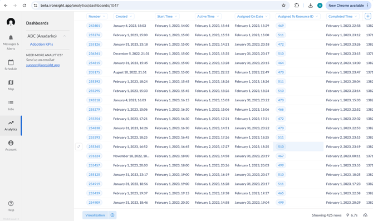This screenshot has height=221, width=373.
Task: Click the Ironsight logo icon
Action: pyautogui.click(x=11, y=22)
